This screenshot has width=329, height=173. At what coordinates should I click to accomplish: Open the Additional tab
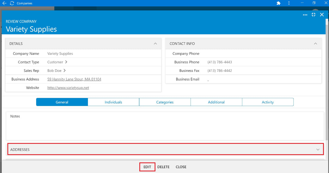pyautogui.click(x=216, y=102)
